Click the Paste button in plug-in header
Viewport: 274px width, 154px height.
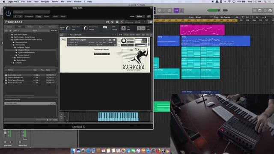tap(46, 16)
